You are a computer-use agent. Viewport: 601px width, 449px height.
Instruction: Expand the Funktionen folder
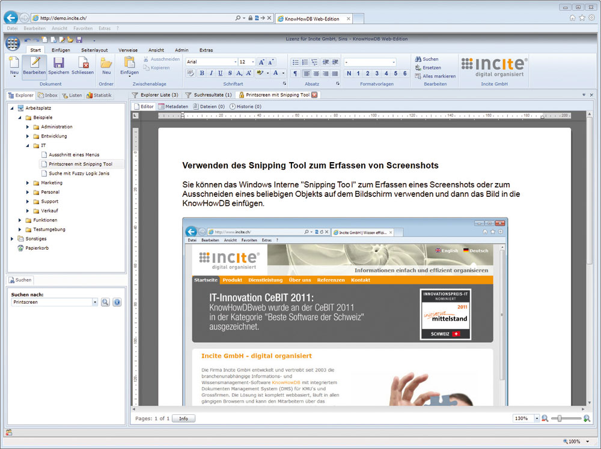[20, 220]
